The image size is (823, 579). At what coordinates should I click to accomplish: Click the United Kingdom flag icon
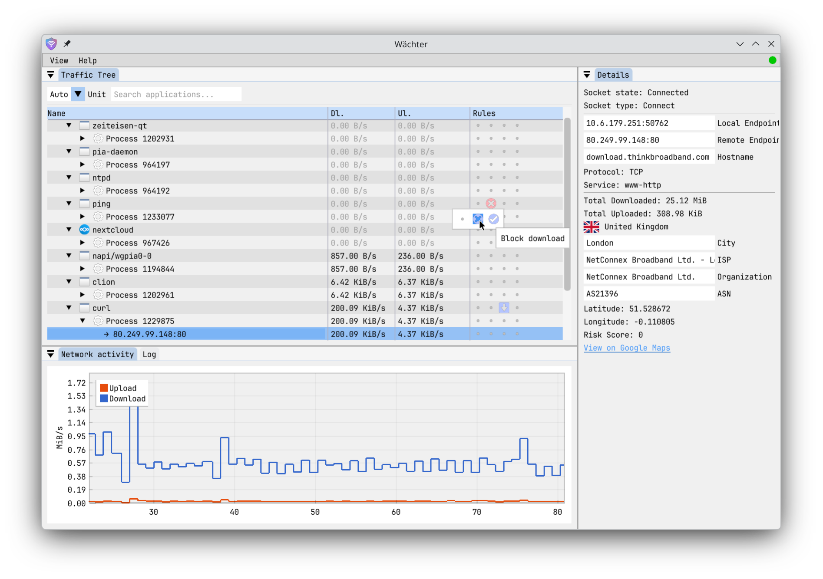pyautogui.click(x=591, y=227)
